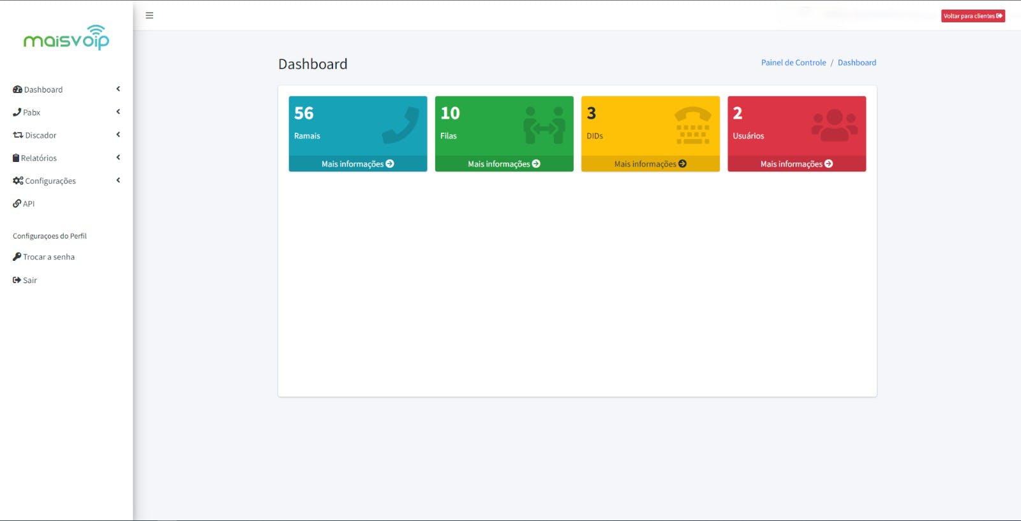Click the Sair sign-out icon
Image resolution: width=1021 pixels, height=521 pixels.
[x=17, y=280]
